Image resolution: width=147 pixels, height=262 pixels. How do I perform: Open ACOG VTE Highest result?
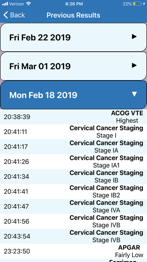pyautogui.click(x=73, y=117)
